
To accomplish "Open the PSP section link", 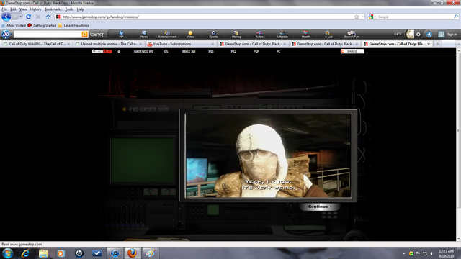I will (256, 51).
